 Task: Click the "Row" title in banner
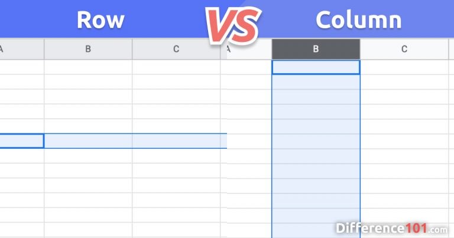100,20
